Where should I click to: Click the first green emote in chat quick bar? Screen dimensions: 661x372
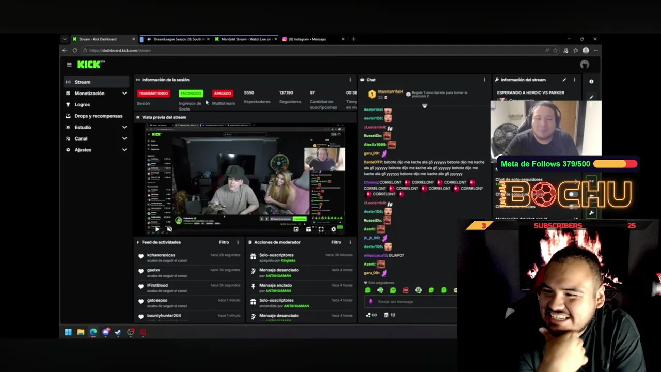[368, 290]
